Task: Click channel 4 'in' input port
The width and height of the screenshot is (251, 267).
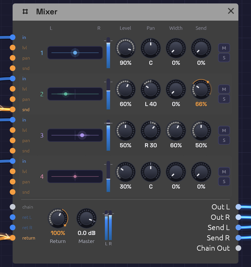Action: tap(12, 161)
